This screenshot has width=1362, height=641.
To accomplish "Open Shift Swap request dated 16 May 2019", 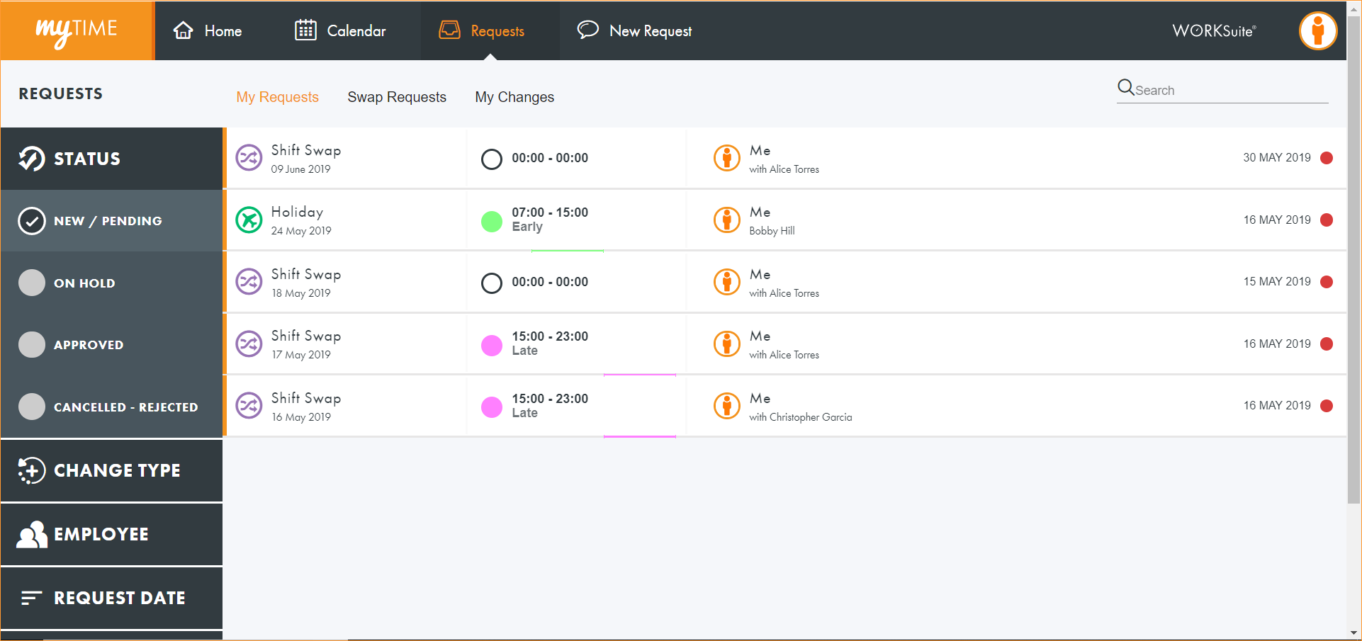I will [785, 406].
